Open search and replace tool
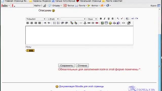Viewport: 162px width, 91px height. click(x=118, y=23)
